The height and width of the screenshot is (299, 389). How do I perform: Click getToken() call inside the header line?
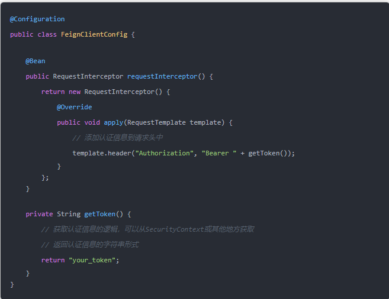[266, 153]
